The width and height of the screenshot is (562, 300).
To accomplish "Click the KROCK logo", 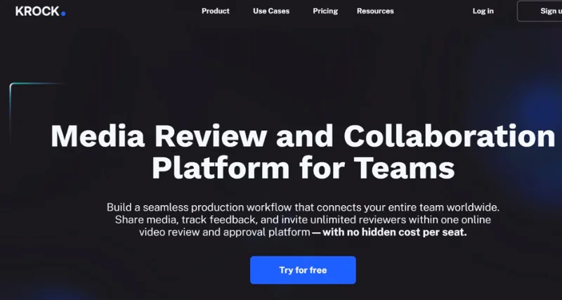I will (x=41, y=11).
